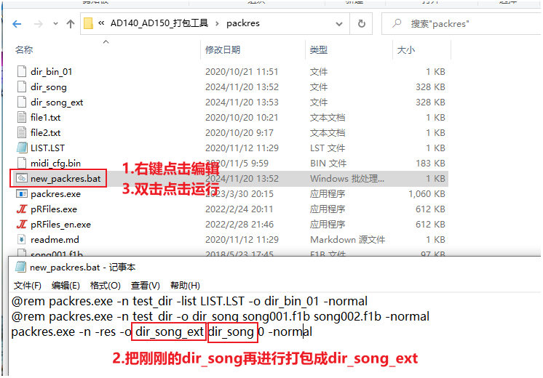Image resolution: width=543 pixels, height=378 pixels.
Task: Select AD140_AD150_打包工具 path segment
Action: click(159, 23)
